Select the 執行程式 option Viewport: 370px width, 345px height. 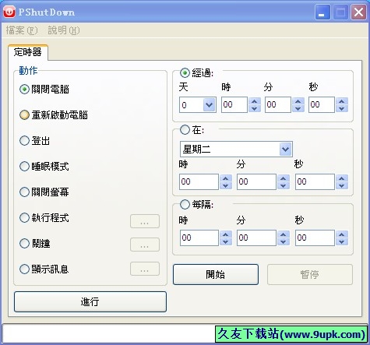(24, 218)
